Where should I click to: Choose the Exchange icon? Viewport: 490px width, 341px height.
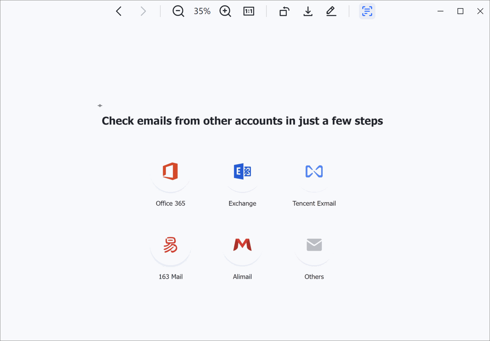[x=242, y=171]
